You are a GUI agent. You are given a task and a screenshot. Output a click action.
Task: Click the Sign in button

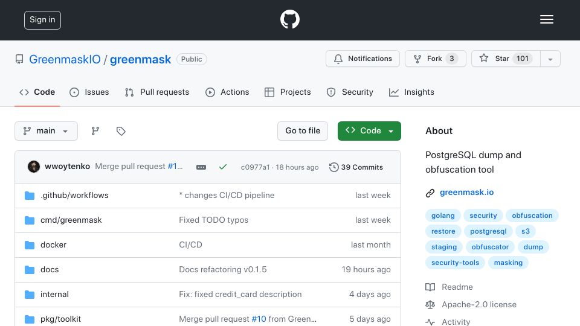(42, 20)
